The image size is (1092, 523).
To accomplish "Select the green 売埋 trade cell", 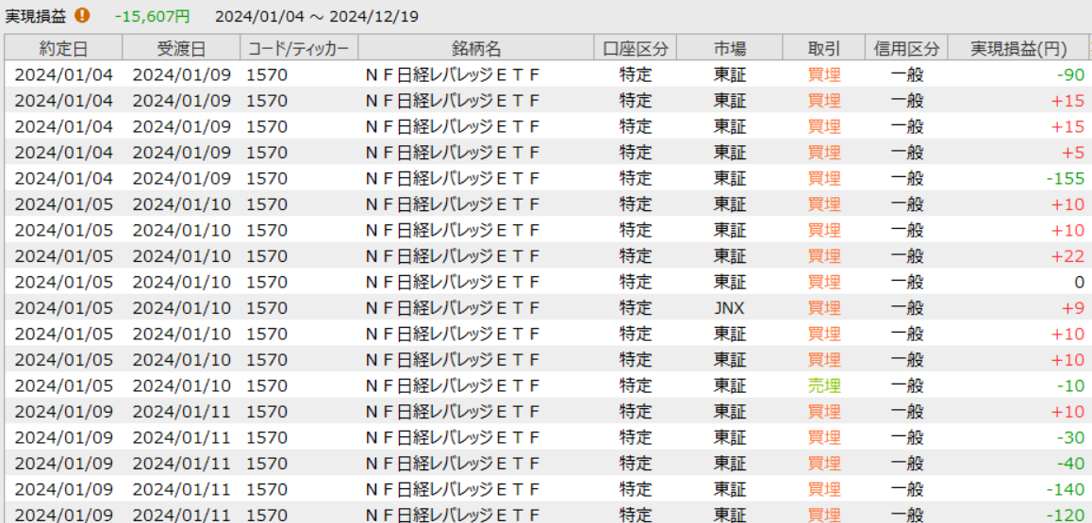I will click(x=823, y=385).
